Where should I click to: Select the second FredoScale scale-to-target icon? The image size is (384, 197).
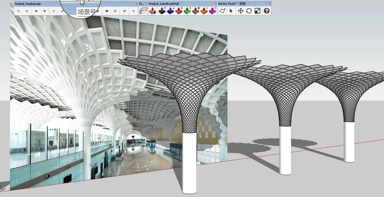coord(27,11)
